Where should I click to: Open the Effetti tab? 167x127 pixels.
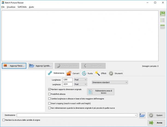point(100,73)
